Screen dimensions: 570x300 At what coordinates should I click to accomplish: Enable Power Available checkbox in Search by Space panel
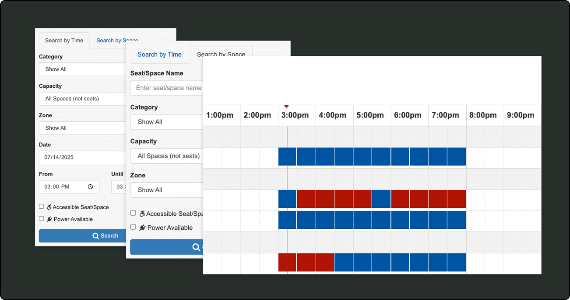coord(133,227)
